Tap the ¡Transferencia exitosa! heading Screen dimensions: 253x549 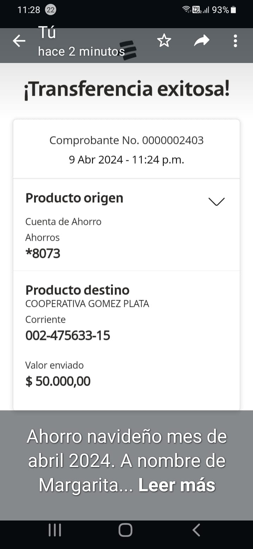pos(126,89)
